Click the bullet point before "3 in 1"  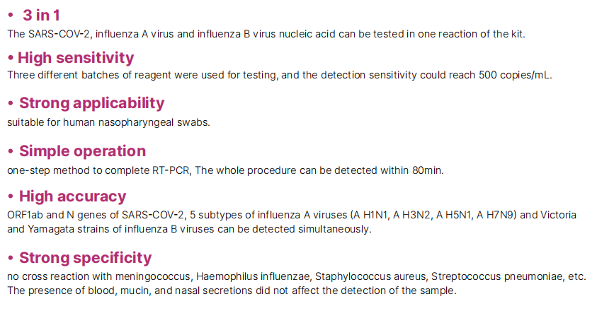click(11, 16)
